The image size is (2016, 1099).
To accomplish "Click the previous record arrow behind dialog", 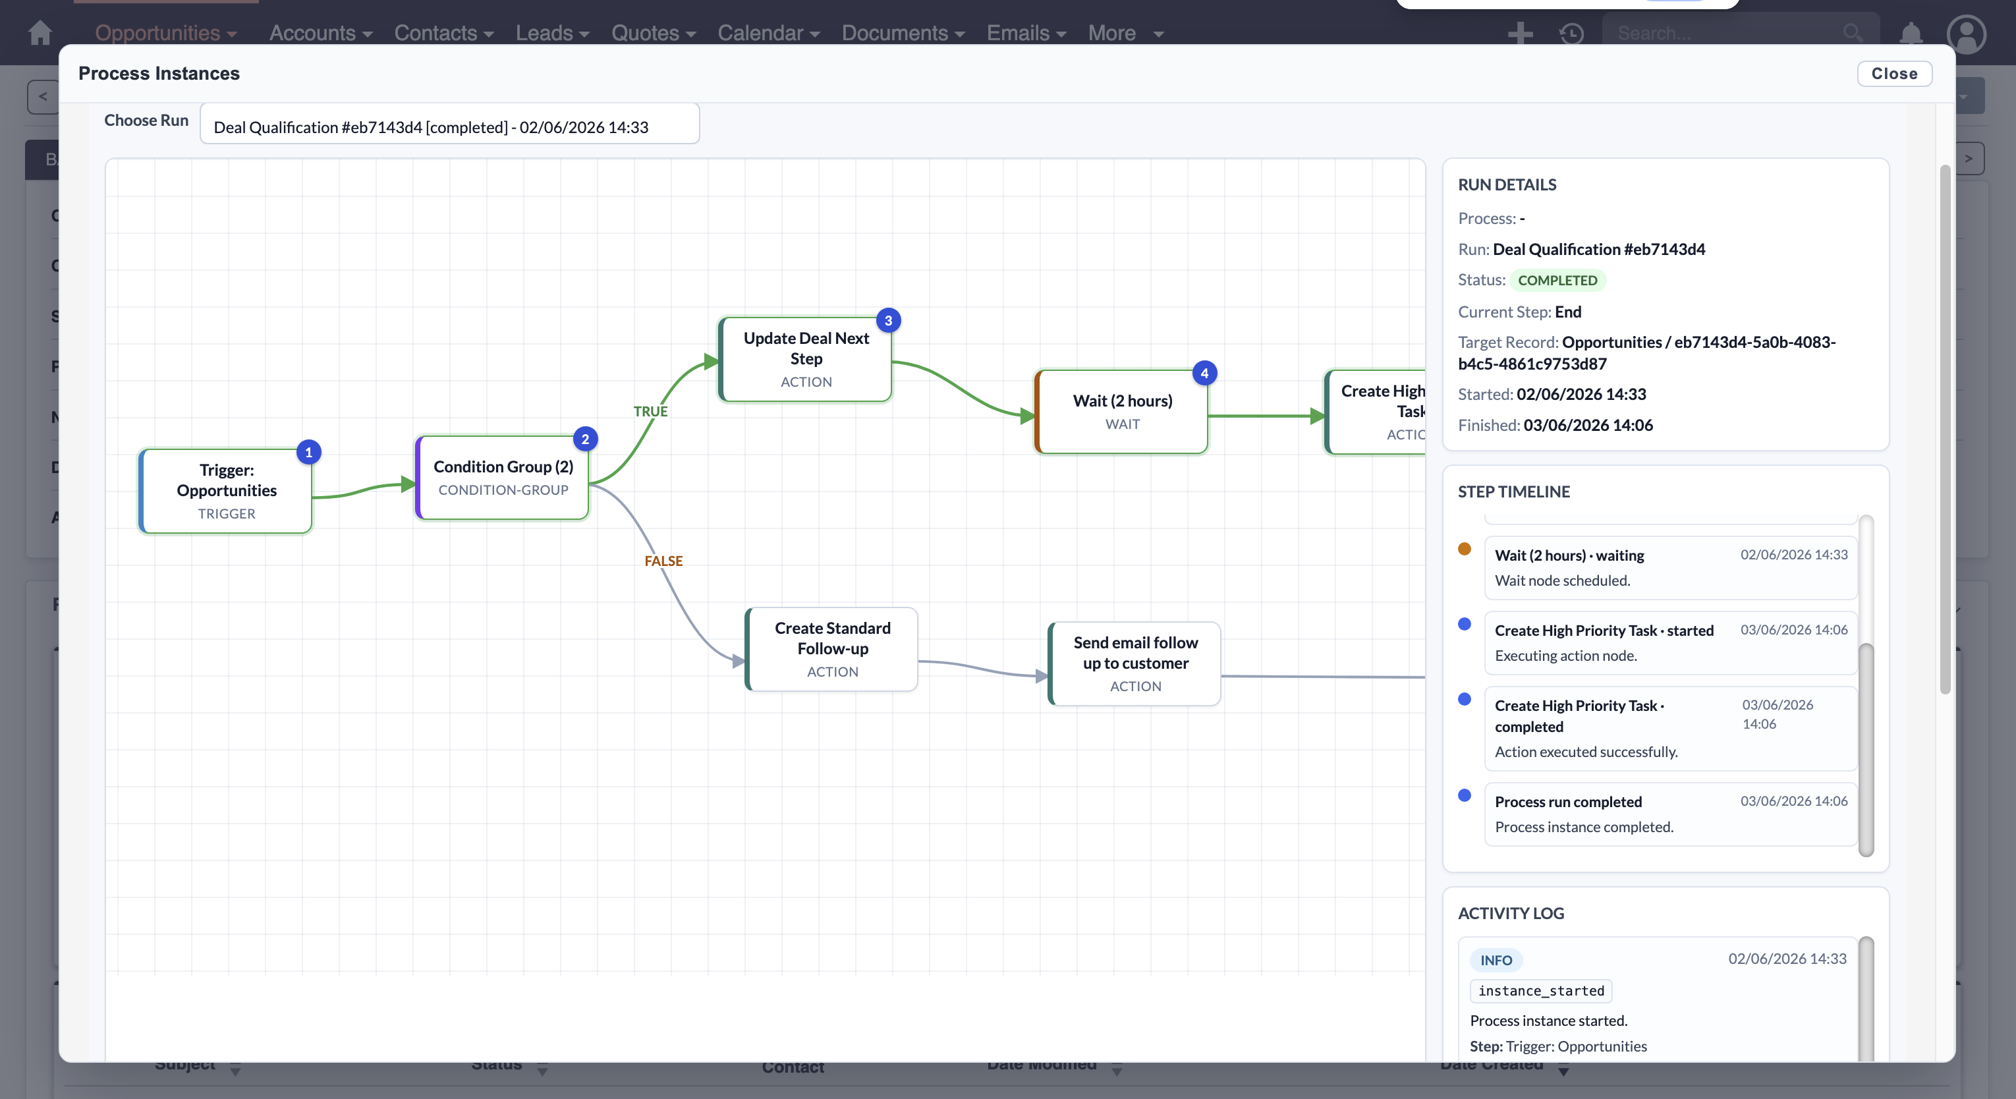I will (x=43, y=96).
